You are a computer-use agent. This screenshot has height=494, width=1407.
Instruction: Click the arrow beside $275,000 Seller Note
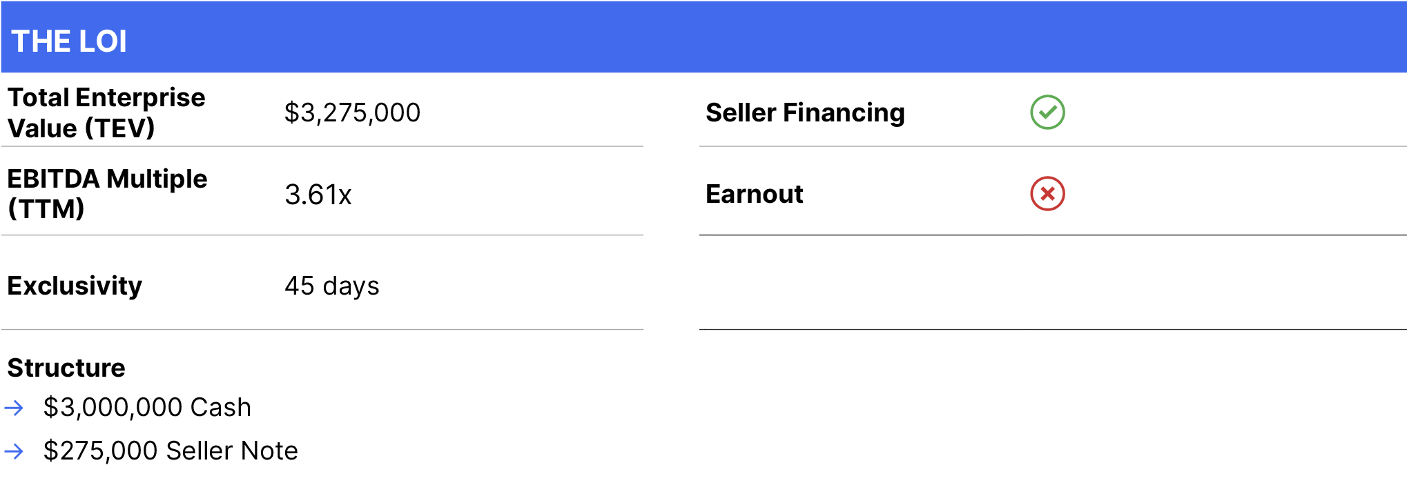point(14,451)
